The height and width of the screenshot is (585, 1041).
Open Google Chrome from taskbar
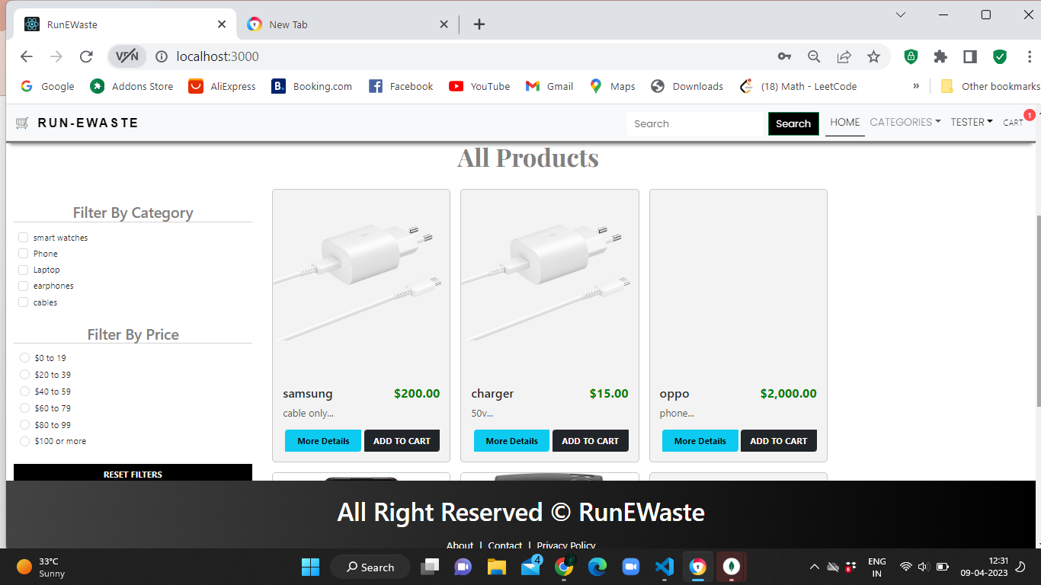pos(565,567)
